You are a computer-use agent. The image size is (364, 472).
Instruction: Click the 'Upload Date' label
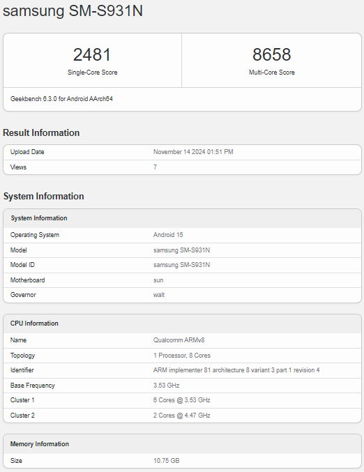[x=27, y=152]
